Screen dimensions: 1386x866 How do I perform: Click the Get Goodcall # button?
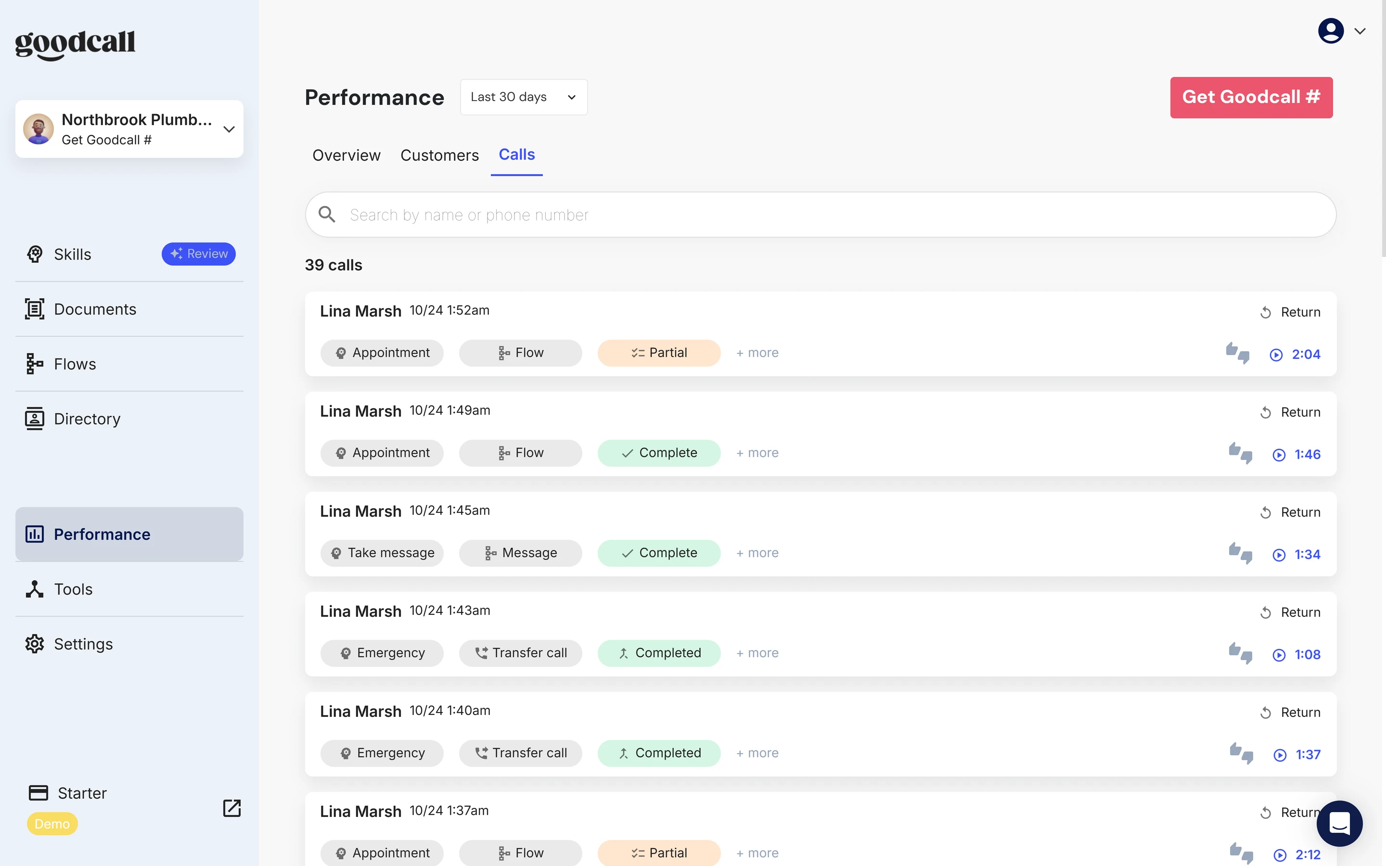(x=1251, y=97)
